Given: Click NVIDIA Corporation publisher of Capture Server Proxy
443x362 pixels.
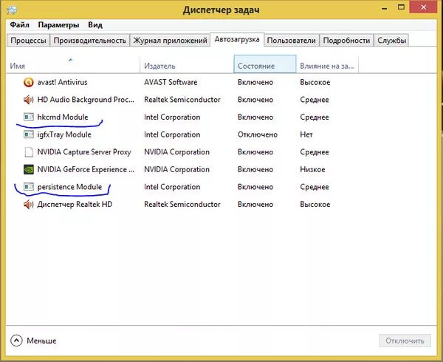Looking at the screenshot, I should pos(177,152).
